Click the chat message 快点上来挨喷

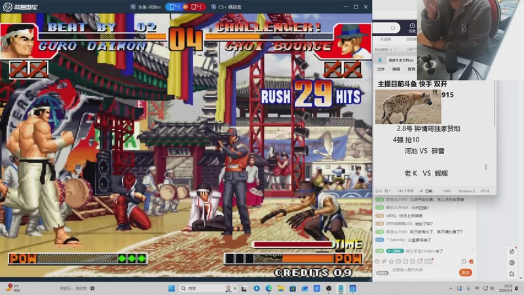411,216
